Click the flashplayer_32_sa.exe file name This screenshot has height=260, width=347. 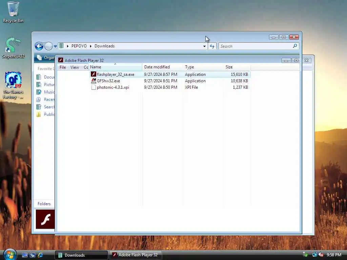coord(116,74)
